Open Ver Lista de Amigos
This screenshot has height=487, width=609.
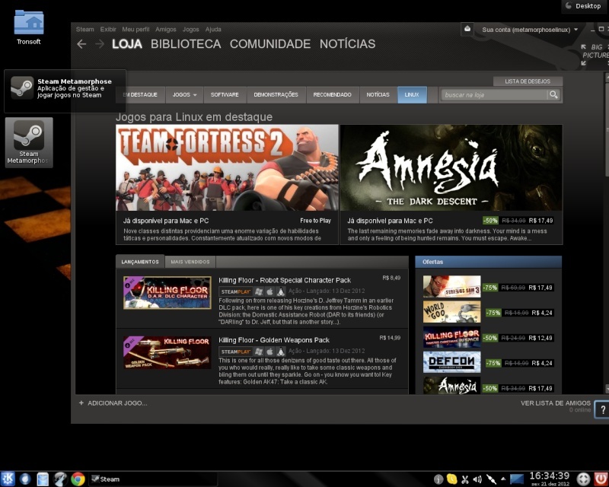[x=556, y=403]
